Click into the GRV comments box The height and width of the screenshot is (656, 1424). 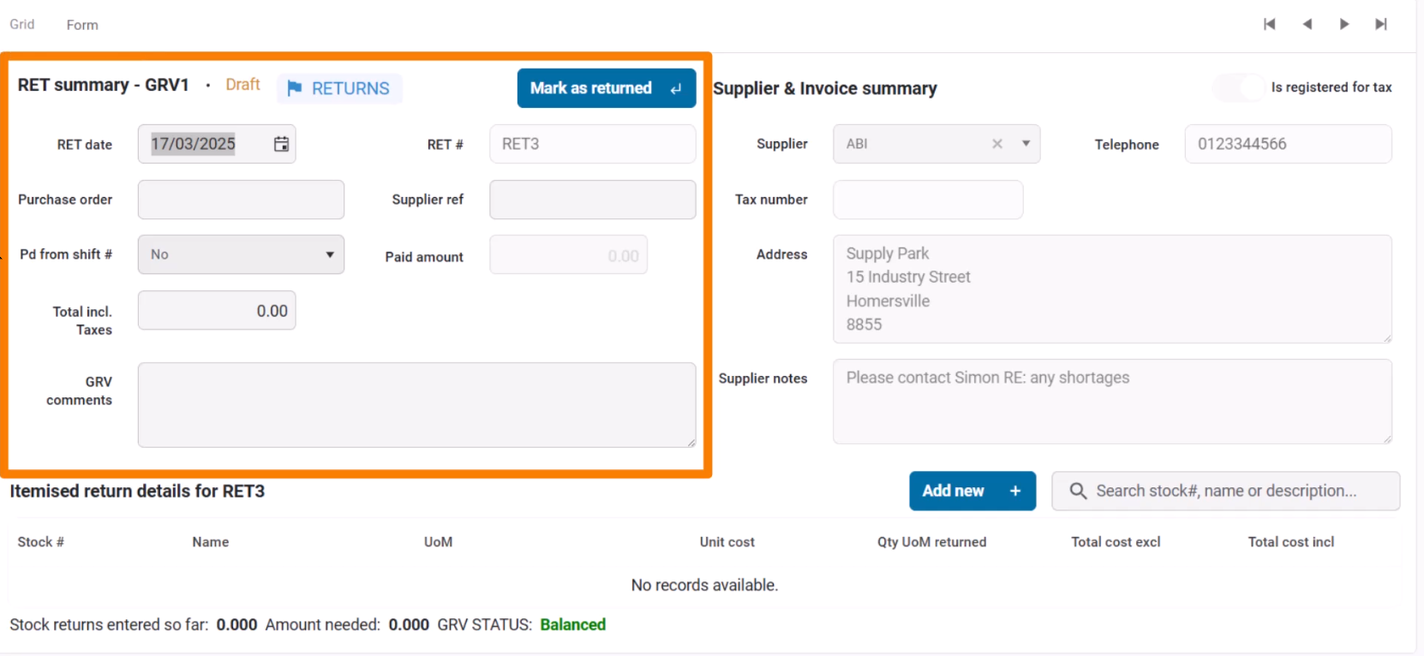416,404
